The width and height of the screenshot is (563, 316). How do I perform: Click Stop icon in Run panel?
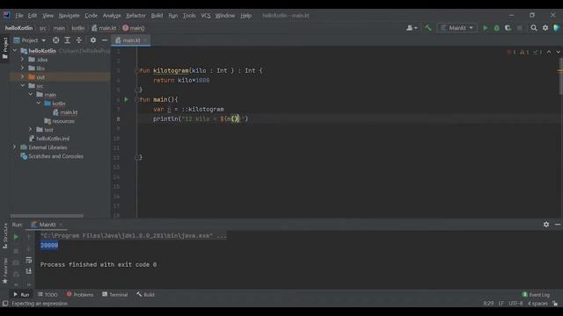tap(16, 251)
